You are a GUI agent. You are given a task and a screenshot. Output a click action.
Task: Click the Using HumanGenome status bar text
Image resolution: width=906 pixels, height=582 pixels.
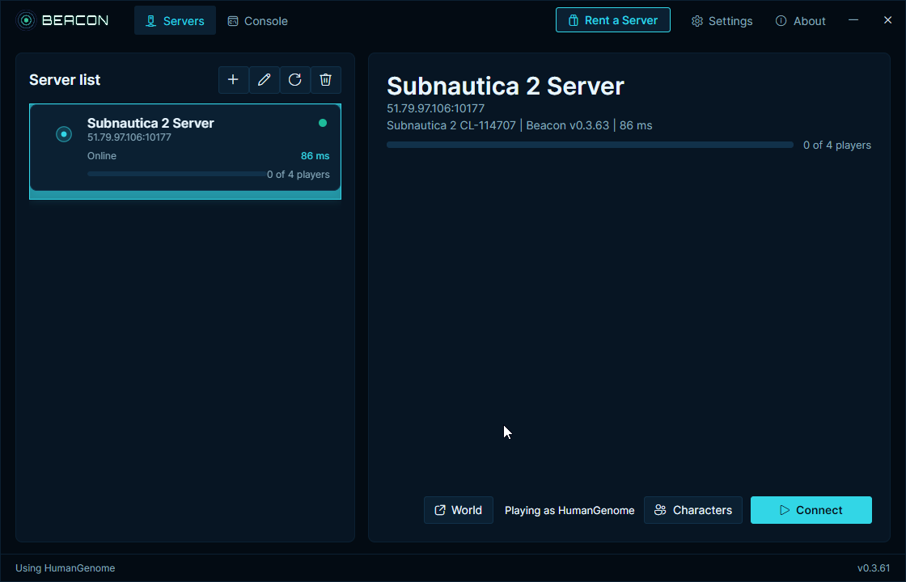pos(66,568)
